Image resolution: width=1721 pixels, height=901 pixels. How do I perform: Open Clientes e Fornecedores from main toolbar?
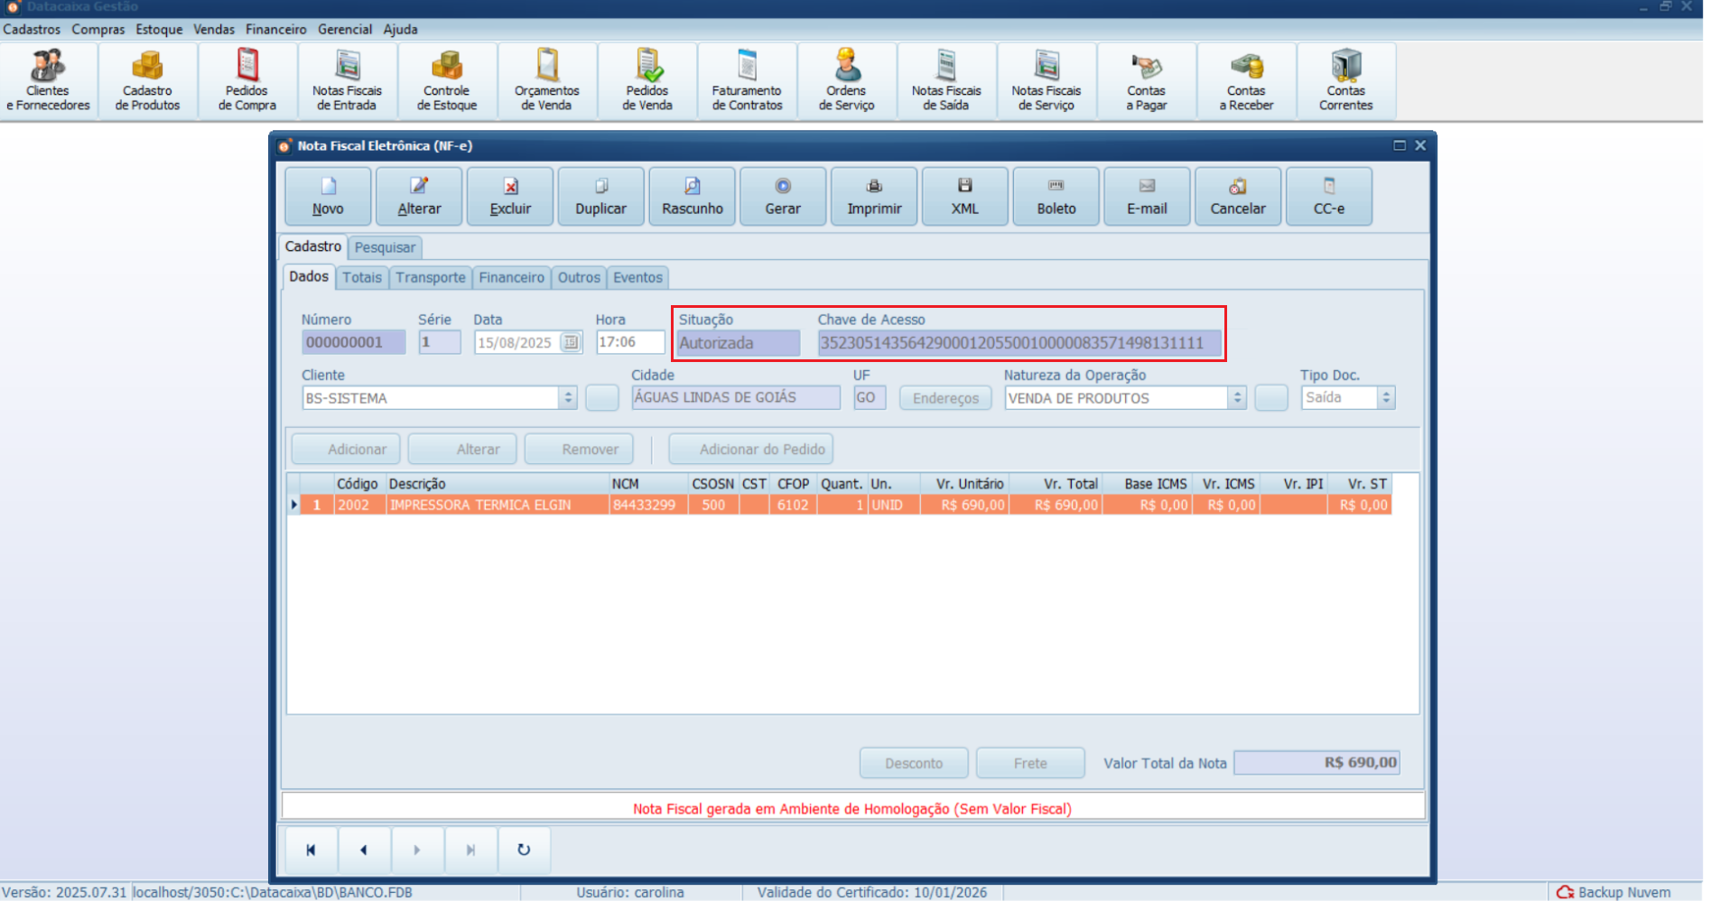48,81
